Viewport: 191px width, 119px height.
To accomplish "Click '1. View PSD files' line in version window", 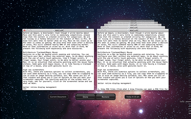I will point(133,89).
